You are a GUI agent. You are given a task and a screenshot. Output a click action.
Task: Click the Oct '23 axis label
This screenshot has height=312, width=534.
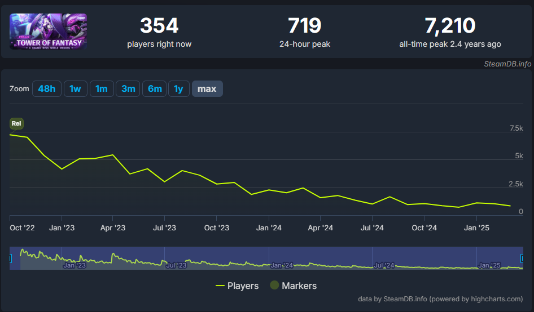point(217,228)
